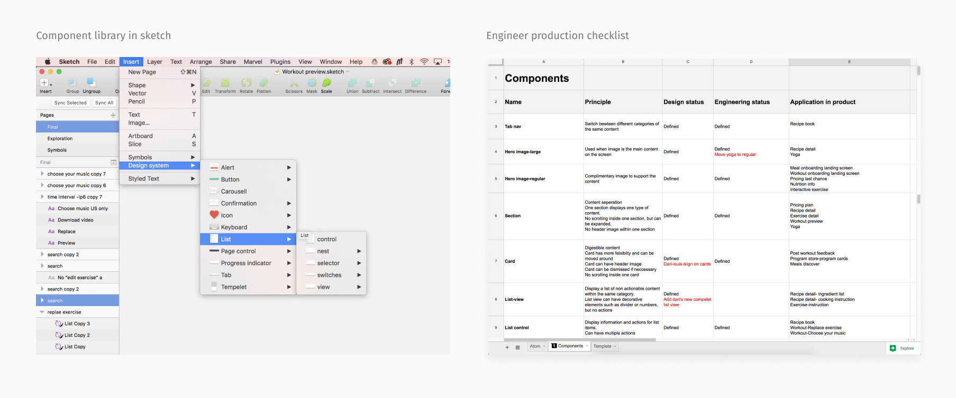Viewport: 956px width, 398px height.
Task: Choose Confirmation from Design system submenu
Action: pyautogui.click(x=239, y=203)
